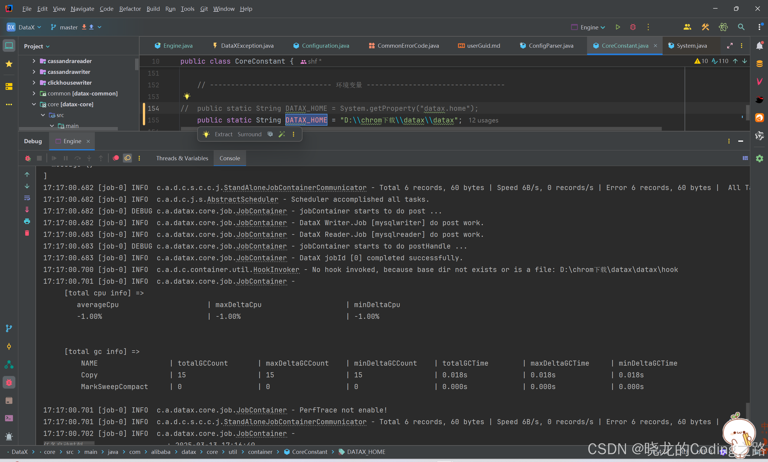Go to next highlighted error arrow
The image size is (768, 462).
pos(744,61)
